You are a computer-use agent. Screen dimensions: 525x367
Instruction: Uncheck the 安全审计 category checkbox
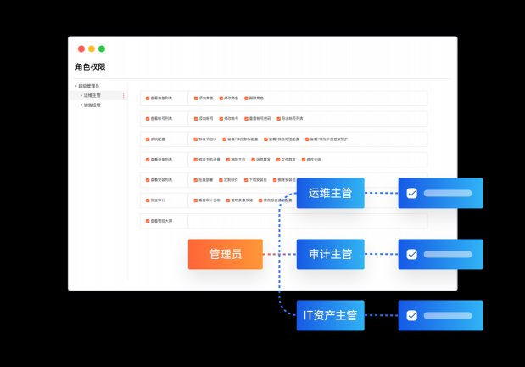click(x=148, y=200)
